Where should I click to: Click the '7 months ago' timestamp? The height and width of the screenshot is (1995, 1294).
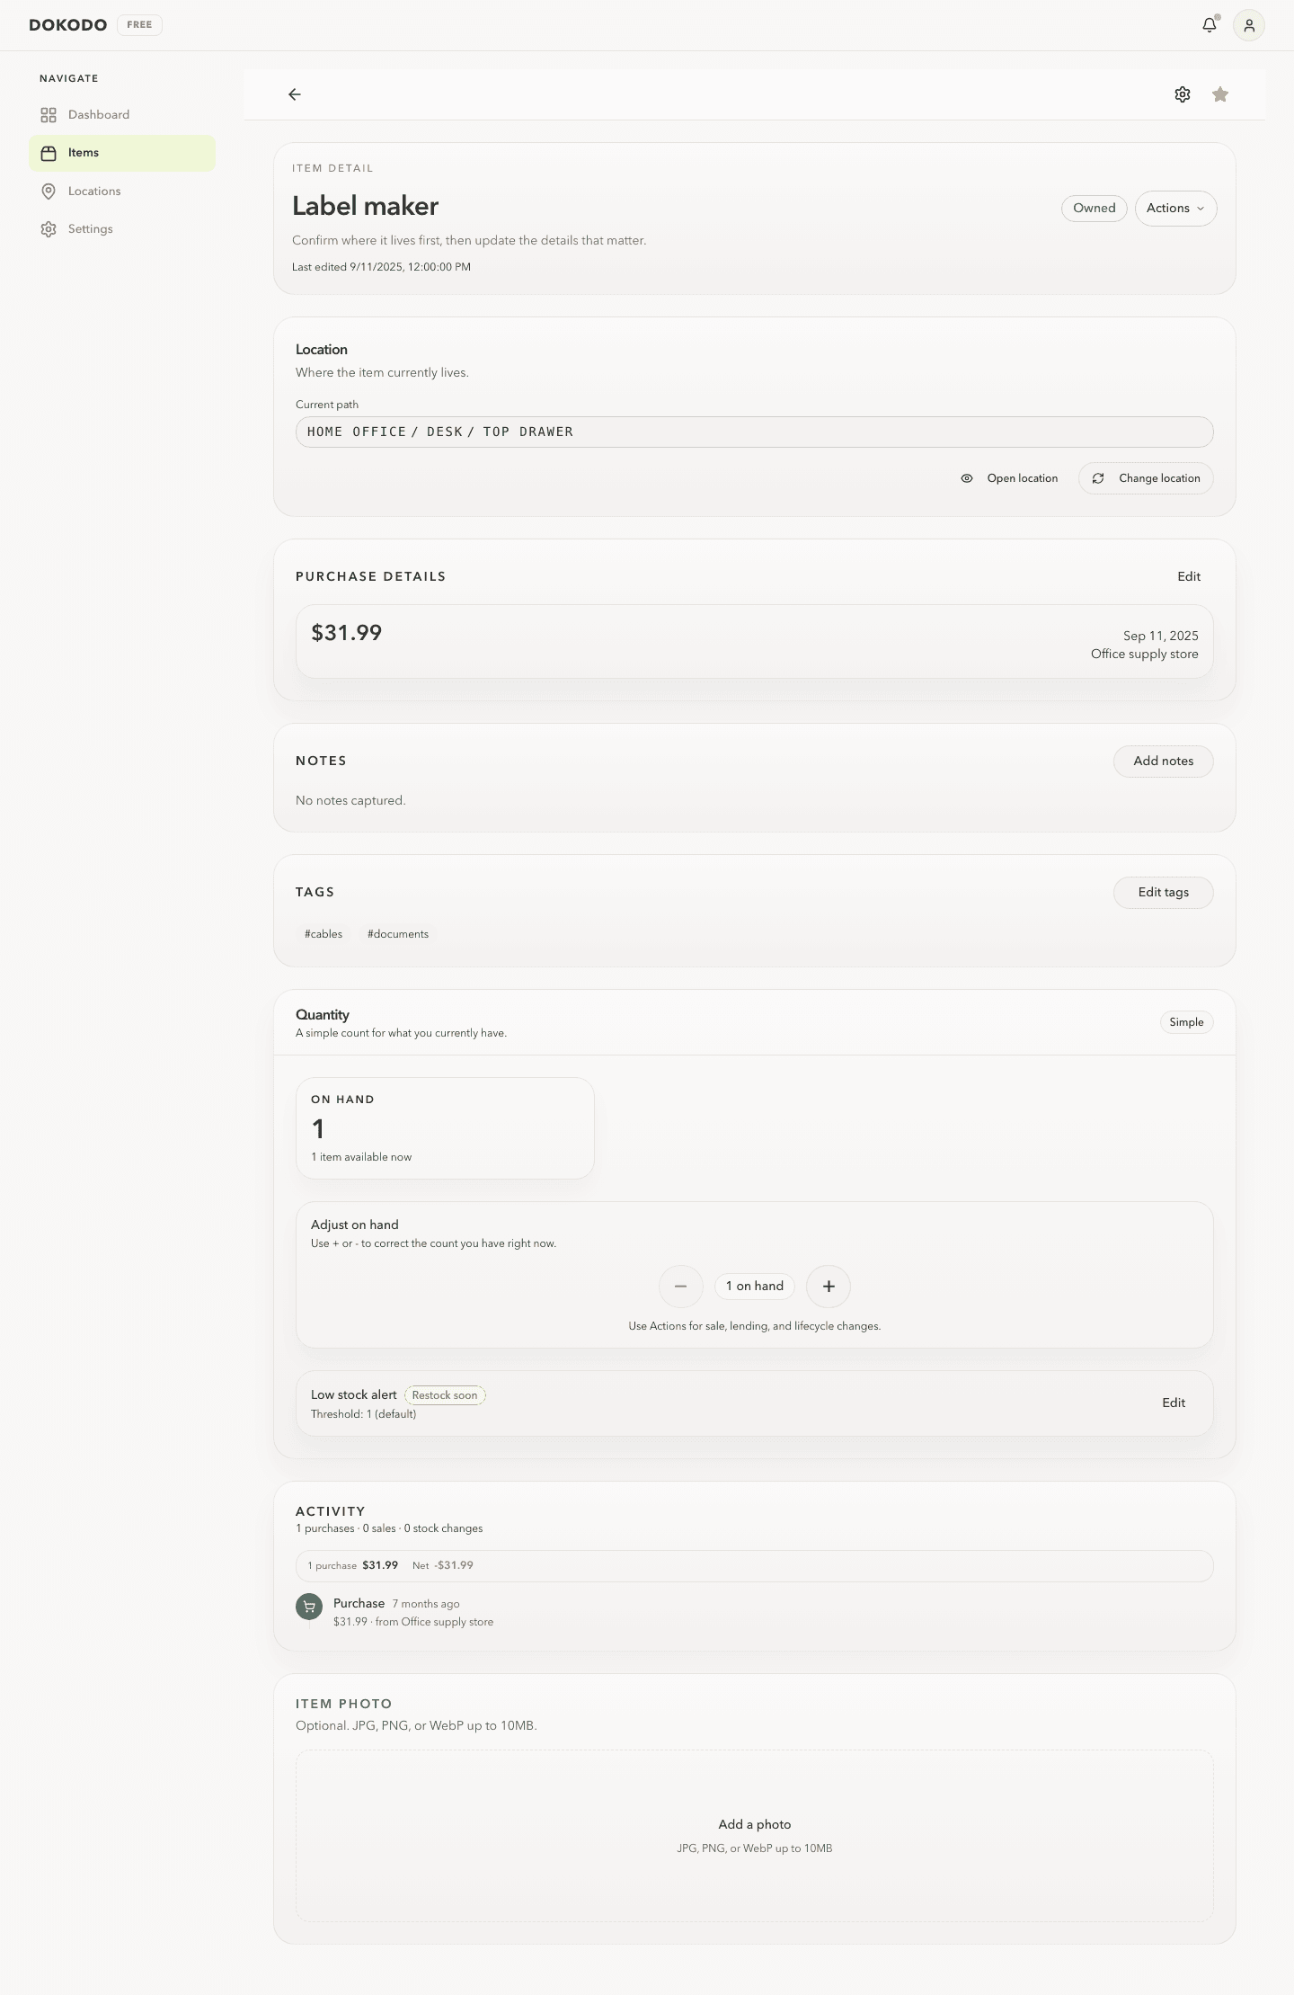coord(426,1605)
